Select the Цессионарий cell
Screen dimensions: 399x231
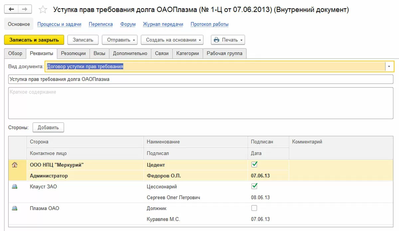coord(196,186)
